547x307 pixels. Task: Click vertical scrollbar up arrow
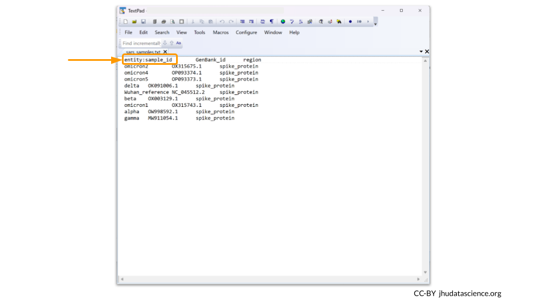(425, 61)
